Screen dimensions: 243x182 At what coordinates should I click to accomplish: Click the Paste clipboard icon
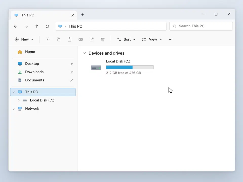coord(70,39)
